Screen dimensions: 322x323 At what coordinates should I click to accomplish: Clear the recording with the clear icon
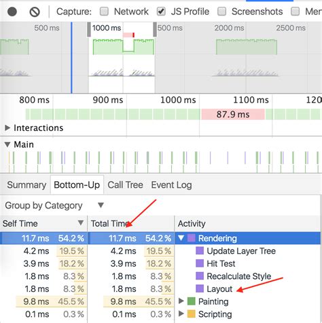coord(35,12)
